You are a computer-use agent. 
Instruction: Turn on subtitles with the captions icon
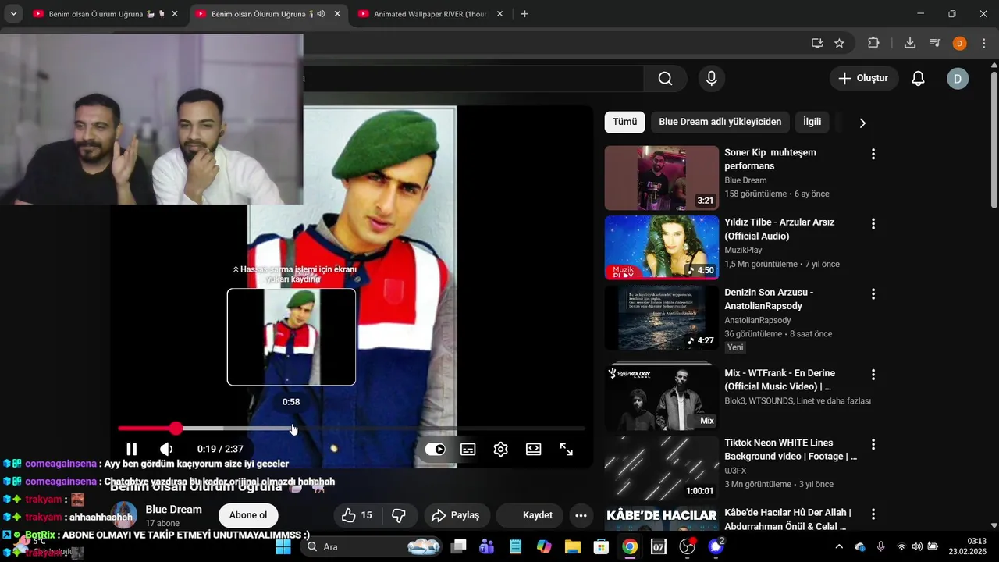tap(468, 449)
